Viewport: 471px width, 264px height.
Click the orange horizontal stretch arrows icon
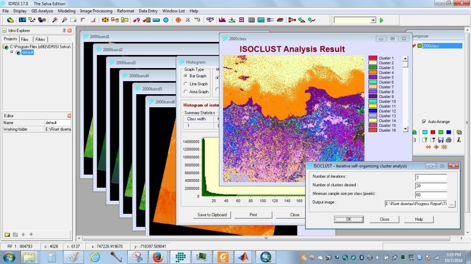428,147
